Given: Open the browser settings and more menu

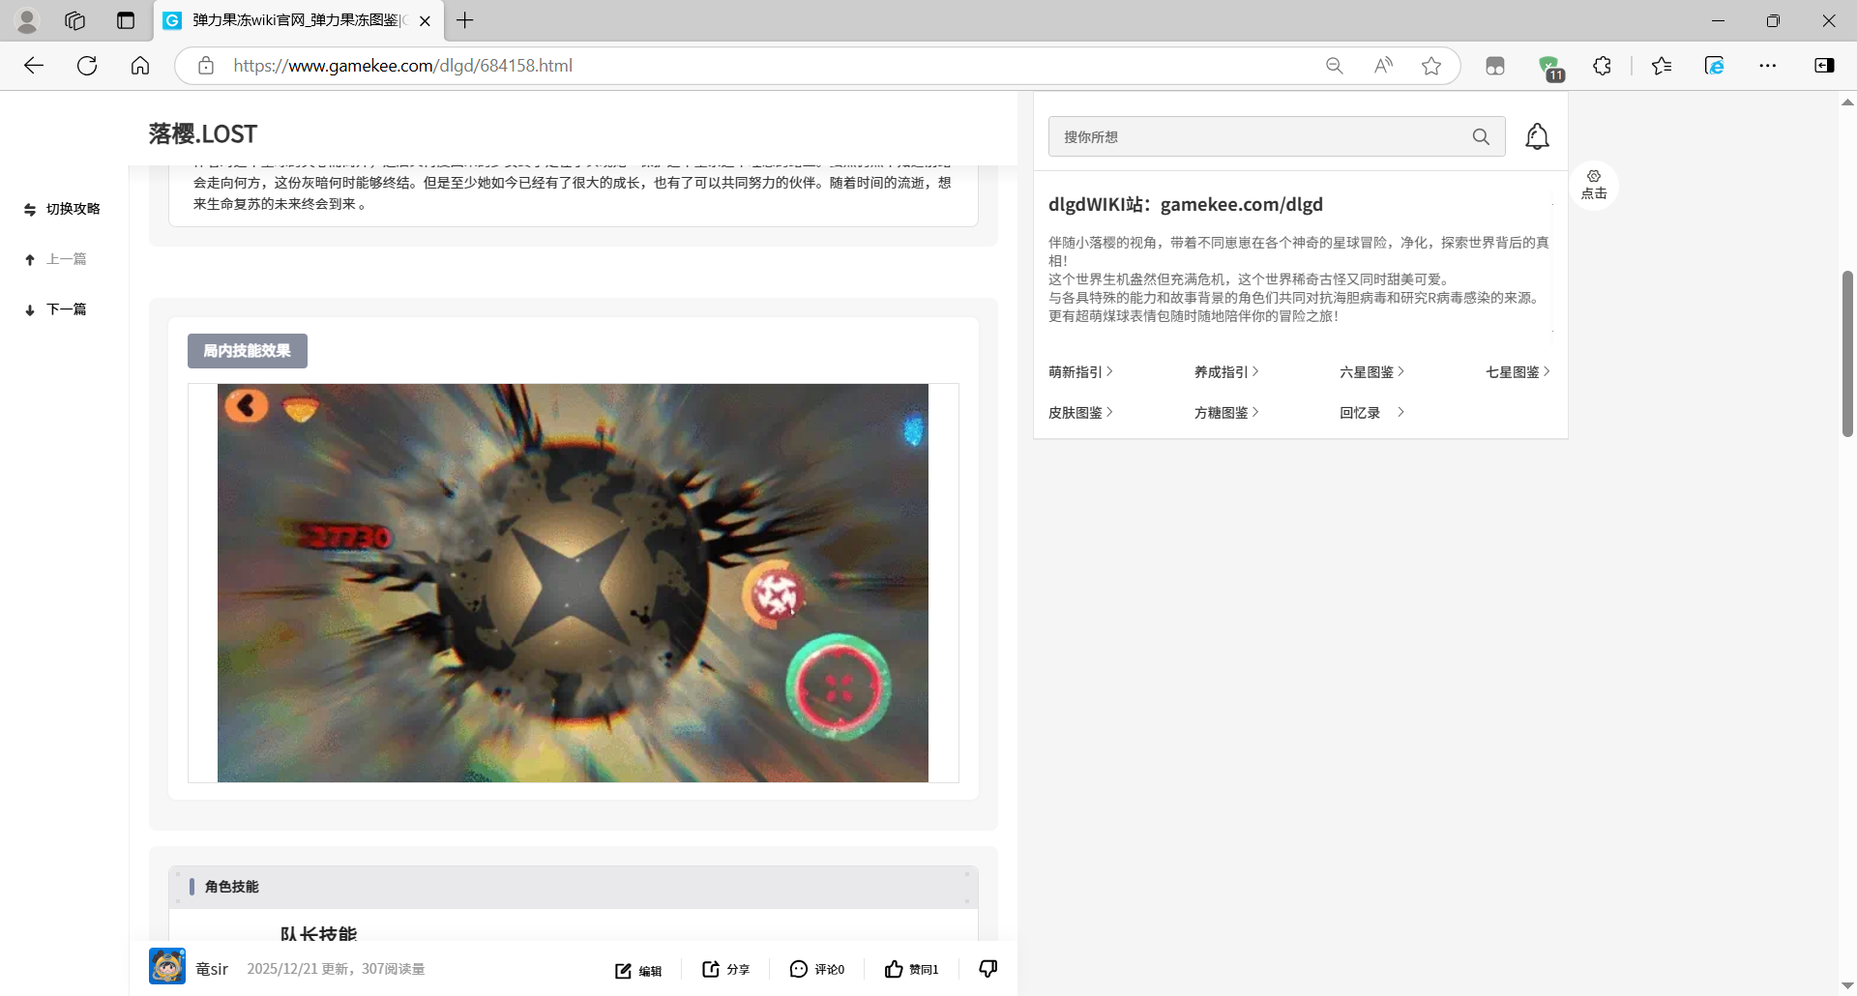Looking at the screenshot, I should 1768,66.
